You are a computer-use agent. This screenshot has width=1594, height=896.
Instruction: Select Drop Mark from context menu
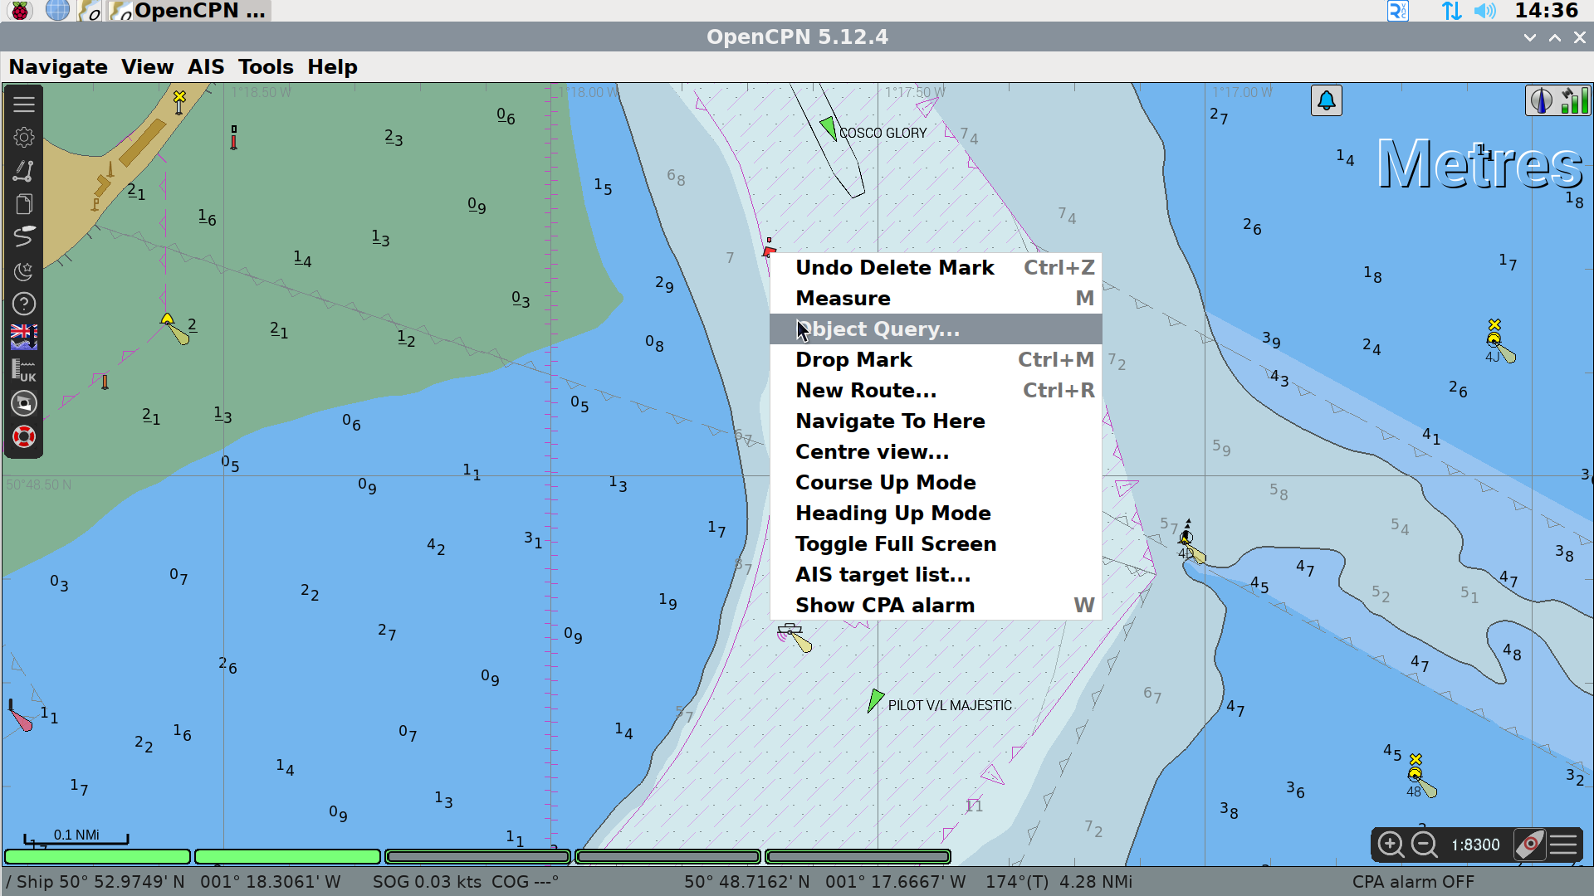click(x=853, y=360)
